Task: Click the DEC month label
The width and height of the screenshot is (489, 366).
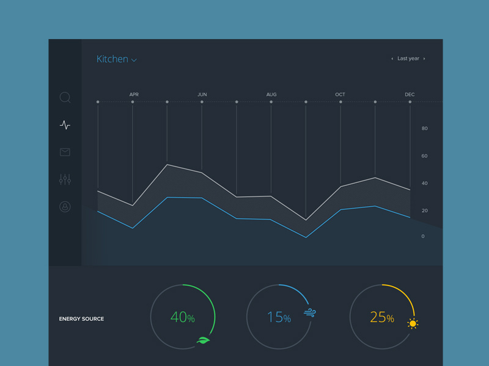Action: click(410, 95)
